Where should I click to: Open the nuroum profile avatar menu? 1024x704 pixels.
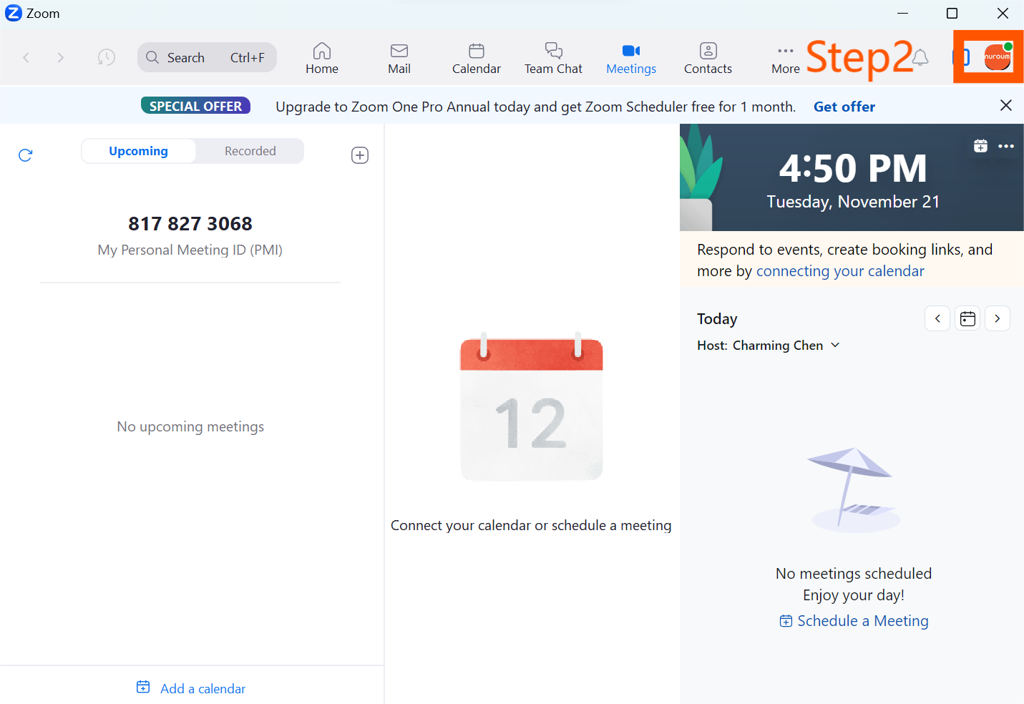click(x=998, y=57)
